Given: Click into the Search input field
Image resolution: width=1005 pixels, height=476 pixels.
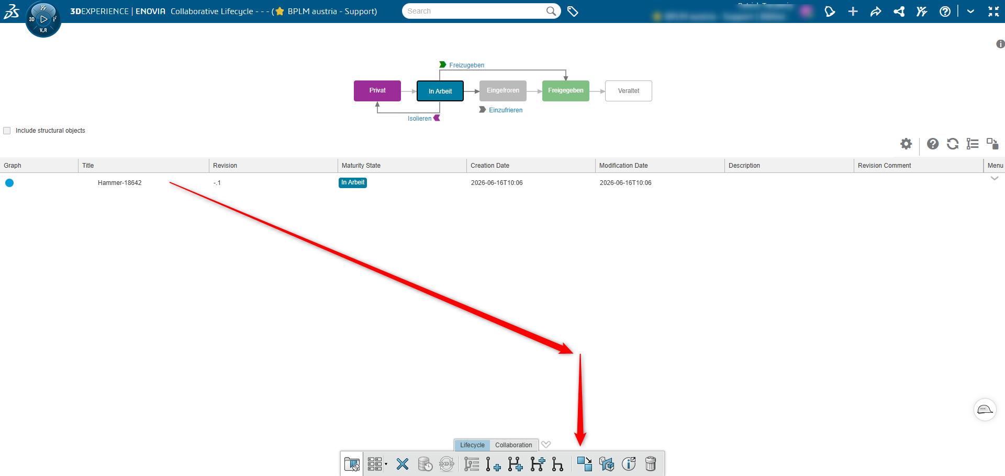Looking at the screenshot, I should click(474, 11).
